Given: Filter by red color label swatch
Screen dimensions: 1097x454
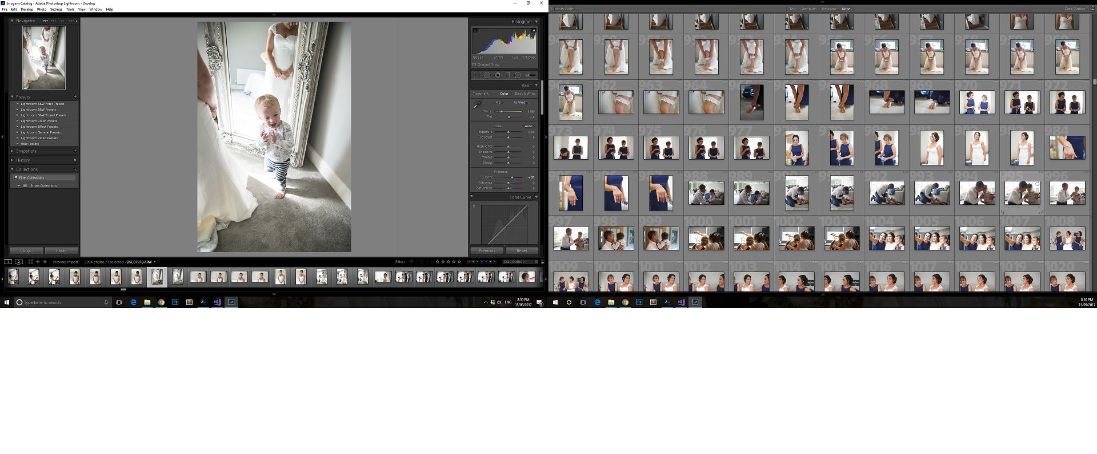Looking at the screenshot, I should coord(469,262).
